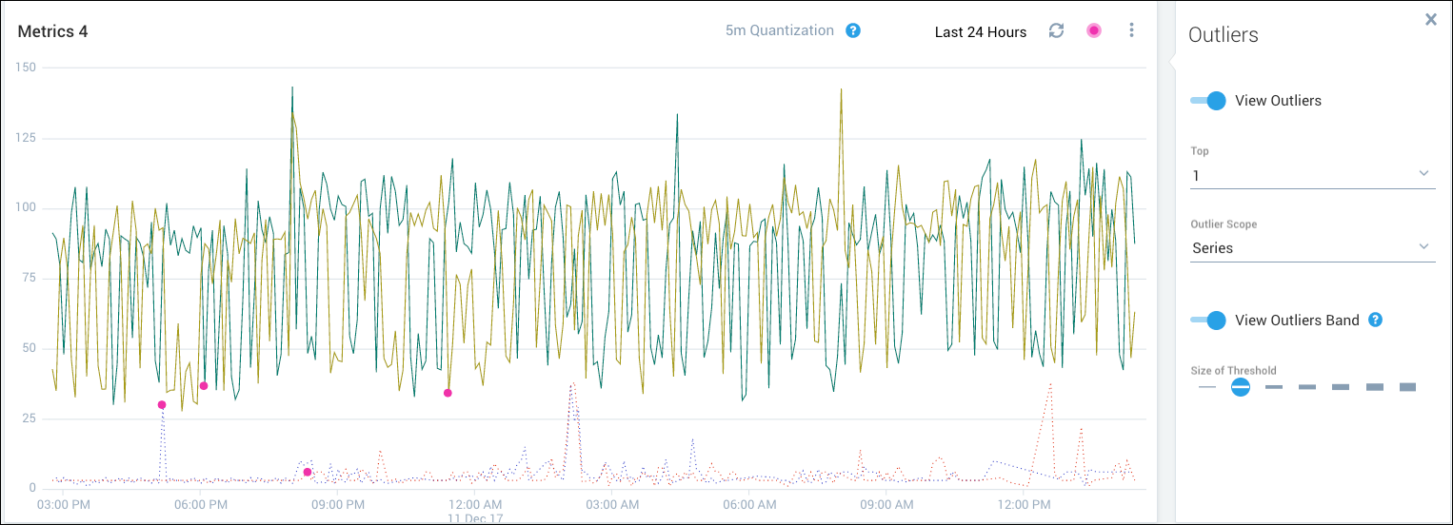Open the Top value dropdown
Viewport: 1453px width, 525px height.
click(1312, 175)
